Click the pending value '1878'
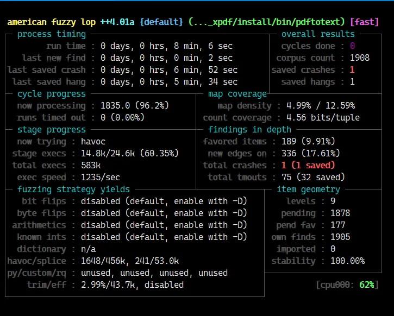394x316 pixels. 340,213
